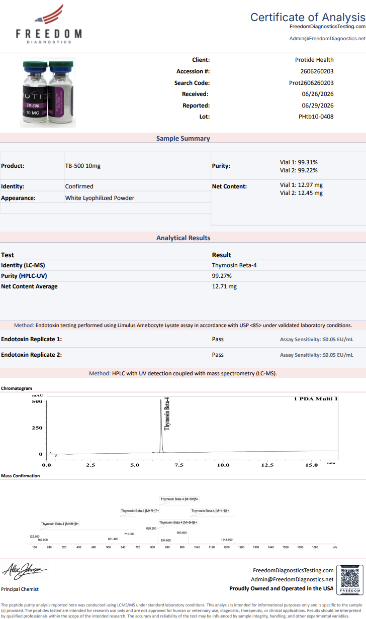Select White Lyophilized Powder appearance value
Image resolution: width=366 pixels, height=619 pixels.
click(100, 198)
